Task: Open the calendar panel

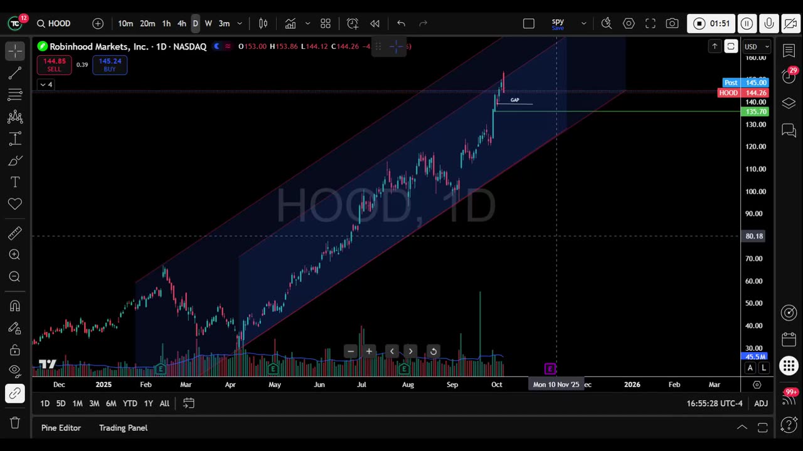Action: pos(789,340)
